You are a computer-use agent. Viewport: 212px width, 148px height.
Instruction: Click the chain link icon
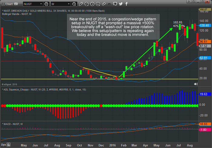pos(104,4)
